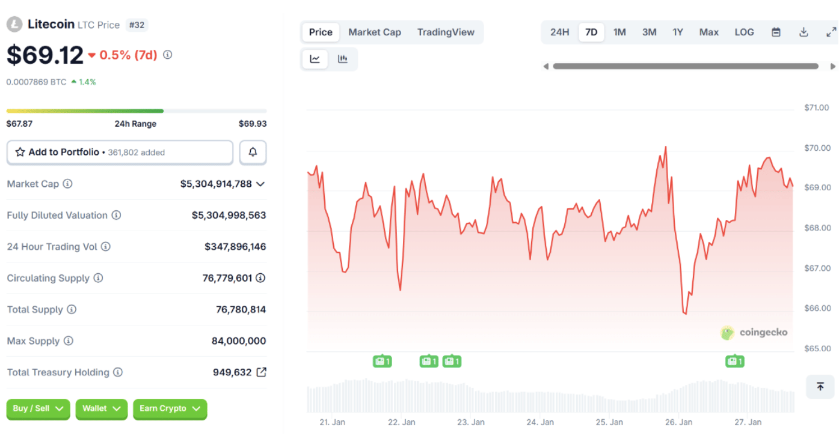Expand the Buy / Sell dropdown
The width and height of the screenshot is (839, 439).
[38, 409]
